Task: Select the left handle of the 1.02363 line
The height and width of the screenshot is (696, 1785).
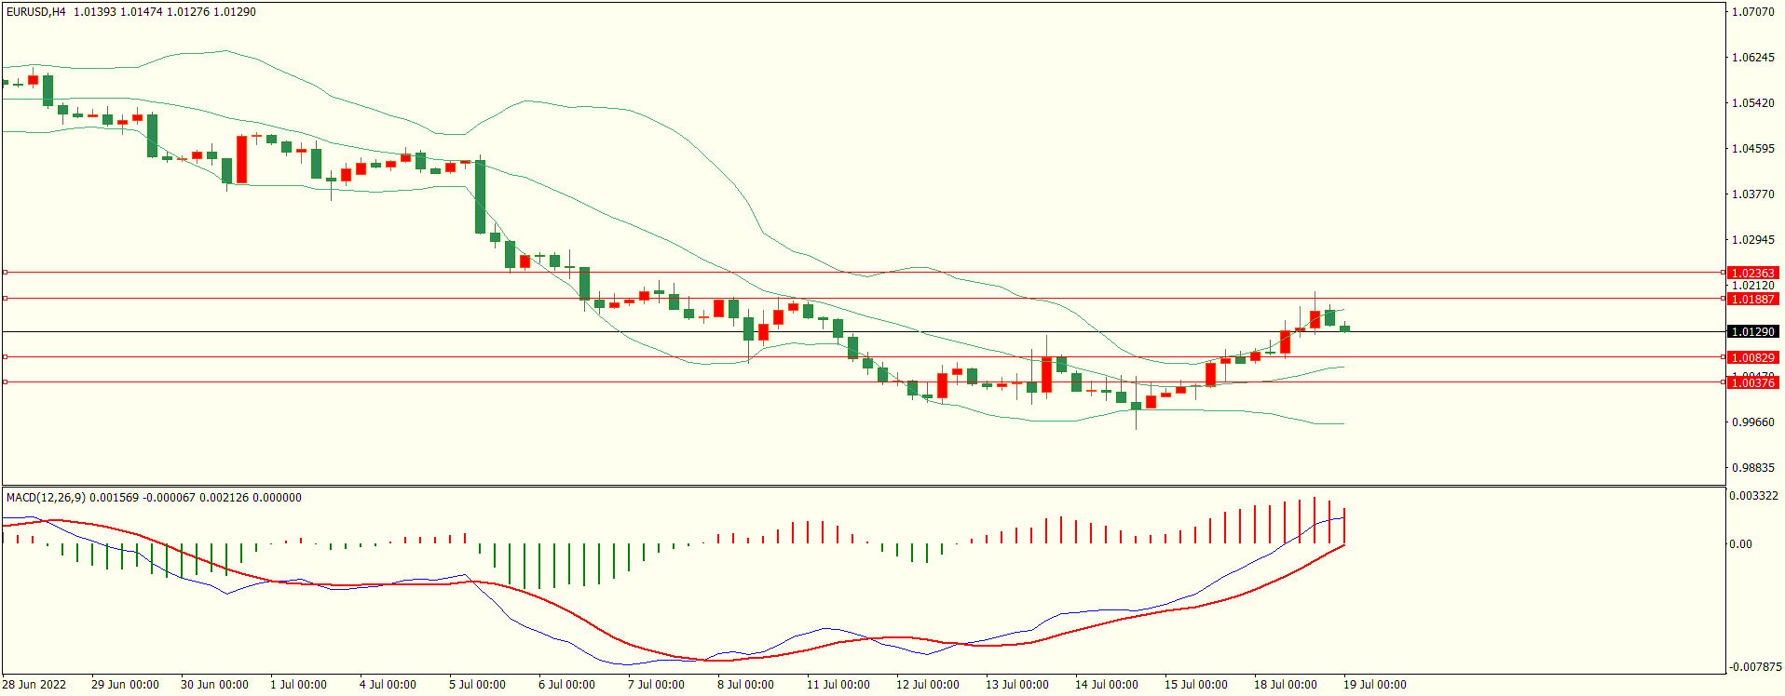Action: (5, 273)
